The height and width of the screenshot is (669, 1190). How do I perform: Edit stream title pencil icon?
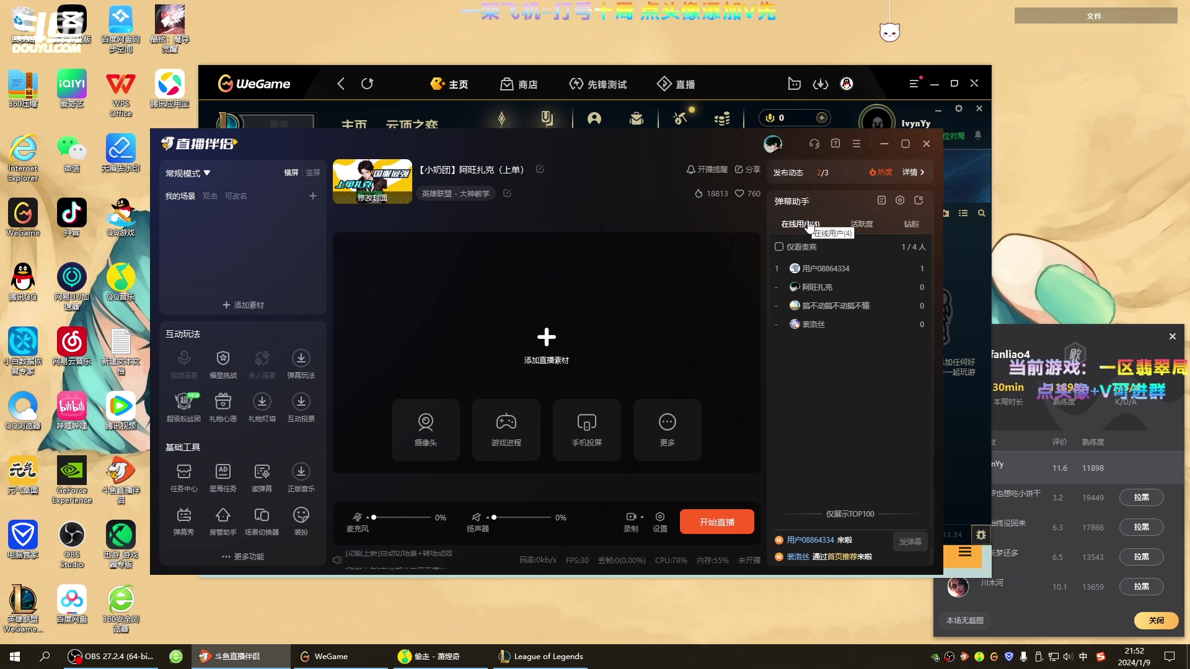[x=540, y=169]
